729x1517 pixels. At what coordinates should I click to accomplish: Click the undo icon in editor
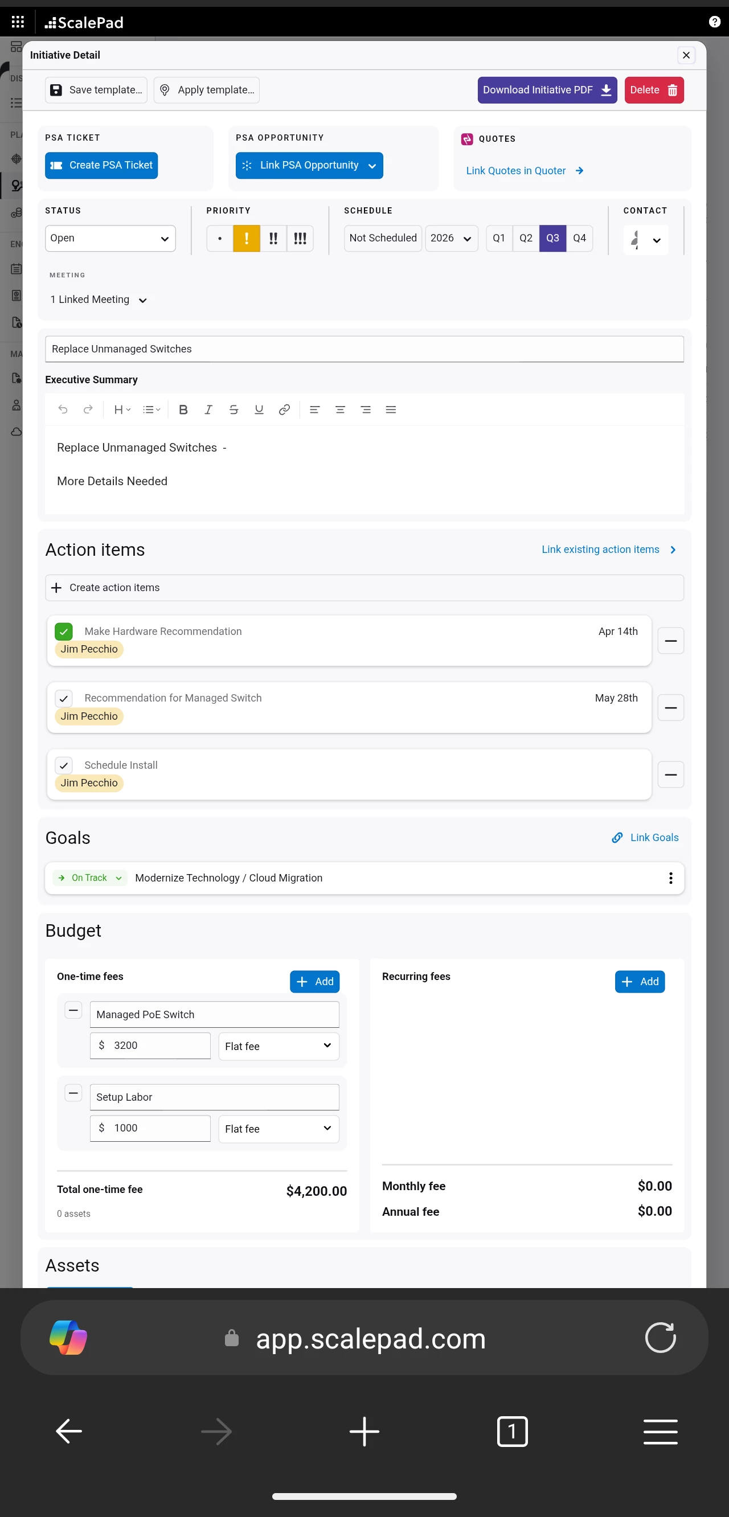point(63,410)
